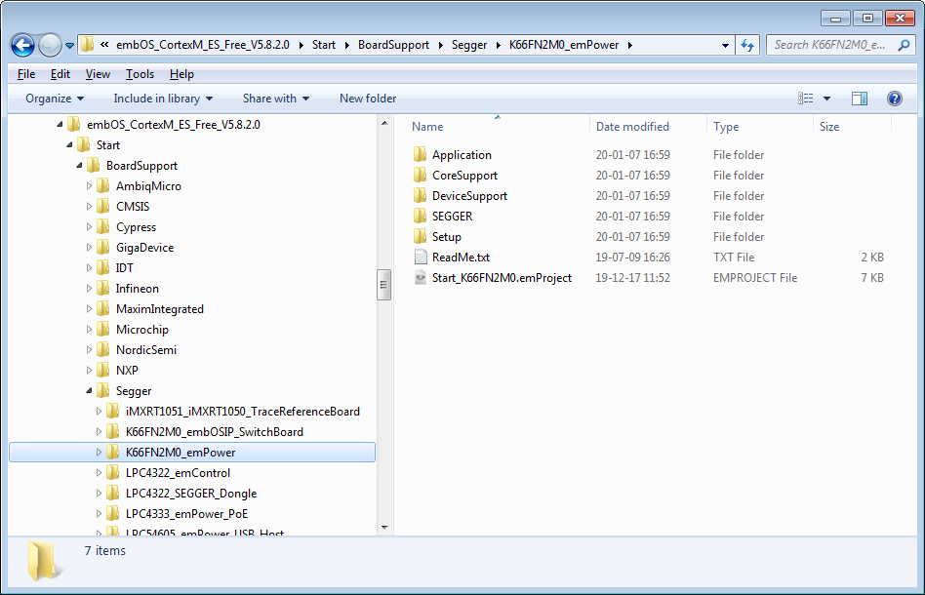
Task: Expand the NXP tree node
Action: pos(89,370)
